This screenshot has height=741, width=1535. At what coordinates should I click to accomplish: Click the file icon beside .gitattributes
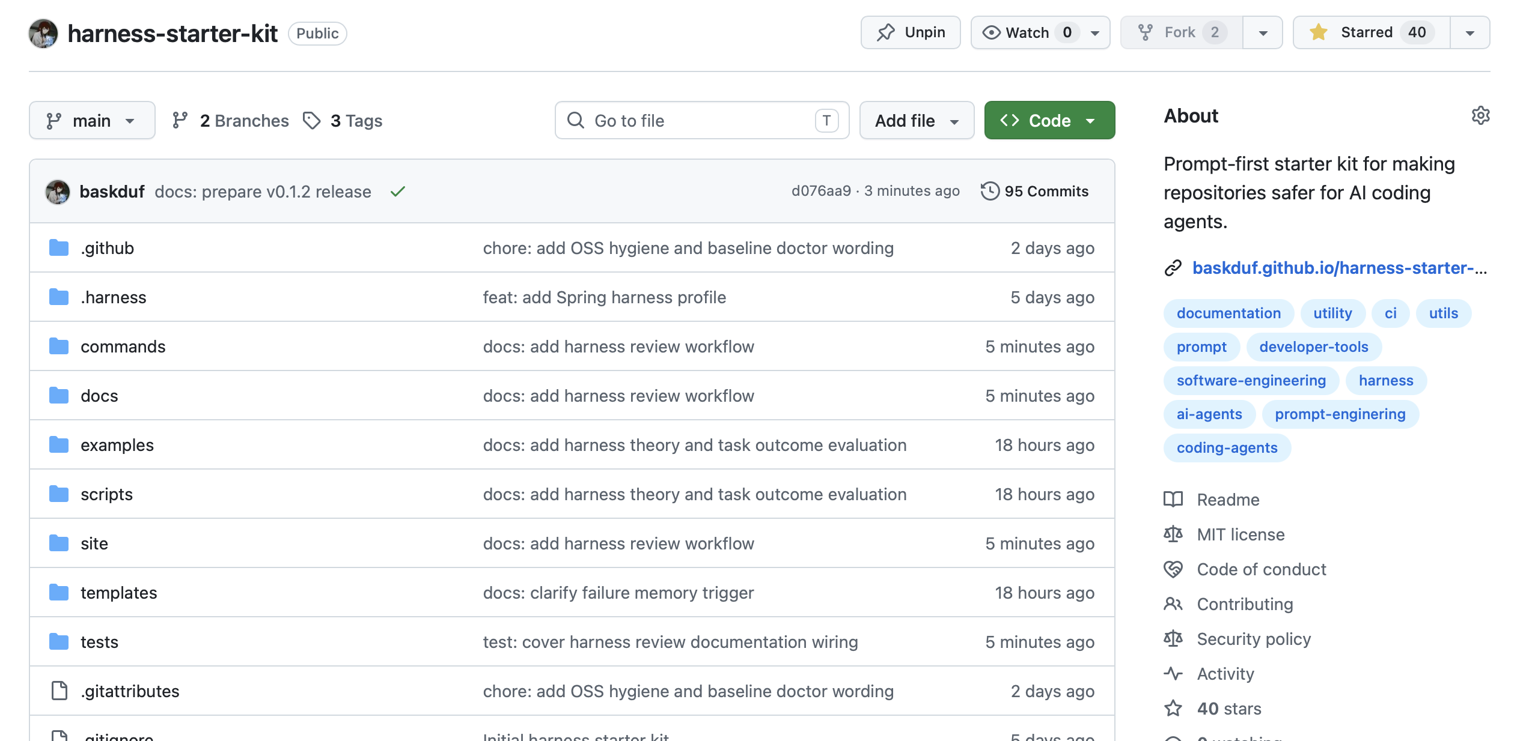59,691
